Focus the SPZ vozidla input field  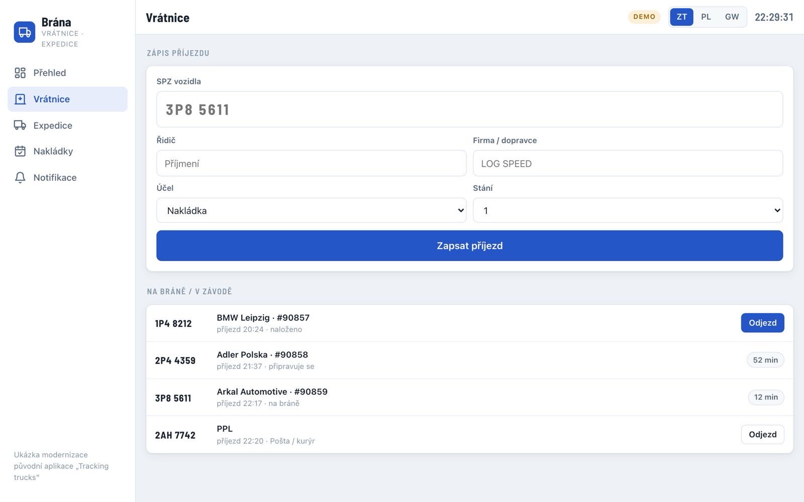tap(469, 109)
